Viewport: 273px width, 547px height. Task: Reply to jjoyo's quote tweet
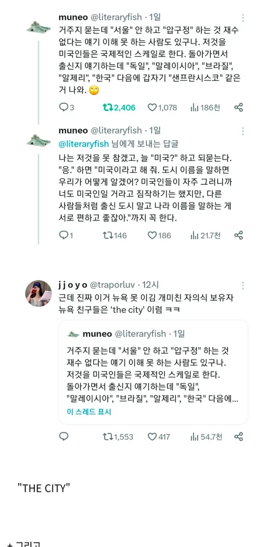tap(64, 436)
